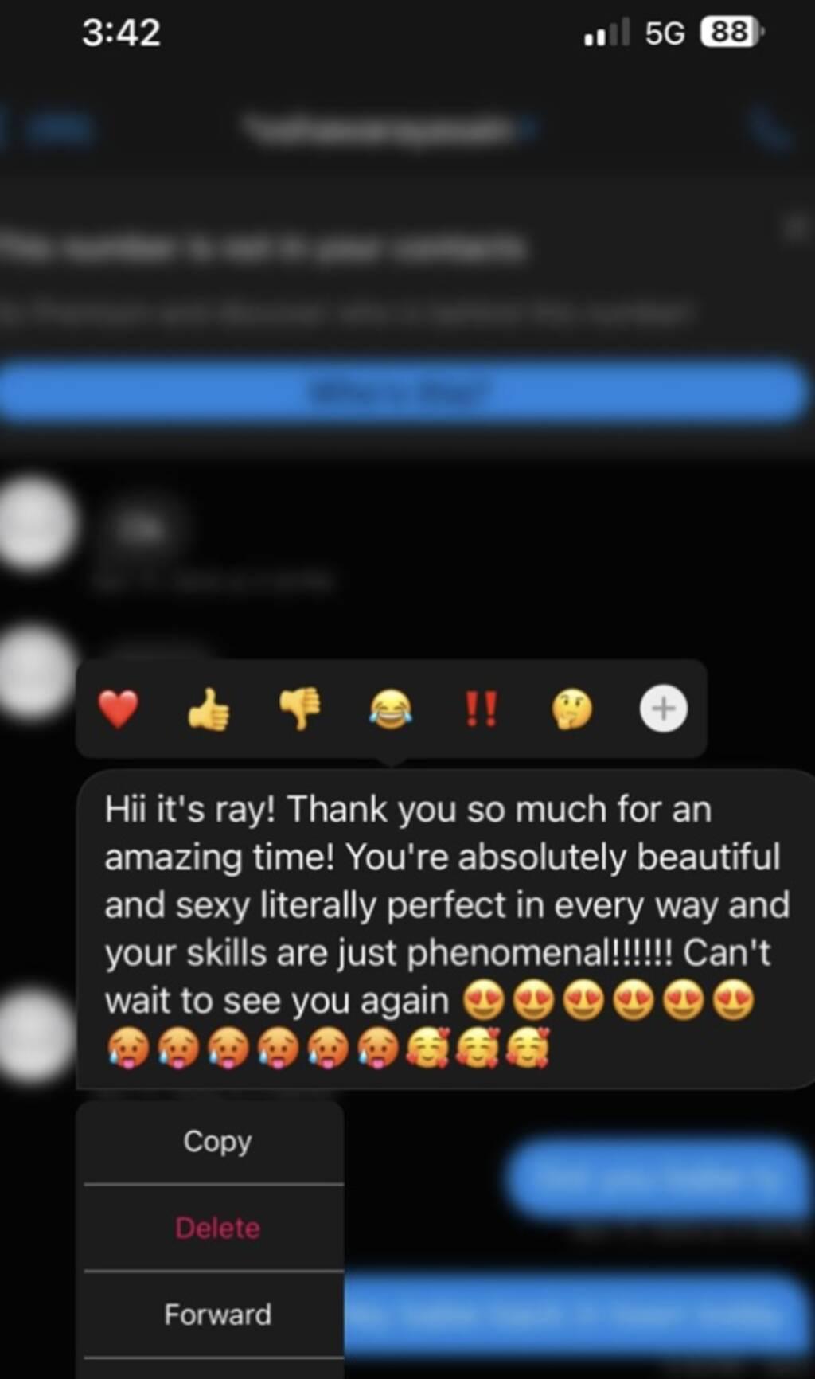Check the cellular signal bars indicator

[606, 33]
